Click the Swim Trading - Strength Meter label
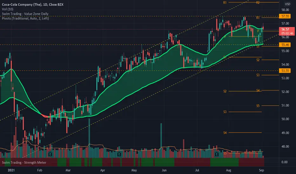The image size is (296, 174). [24, 163]
